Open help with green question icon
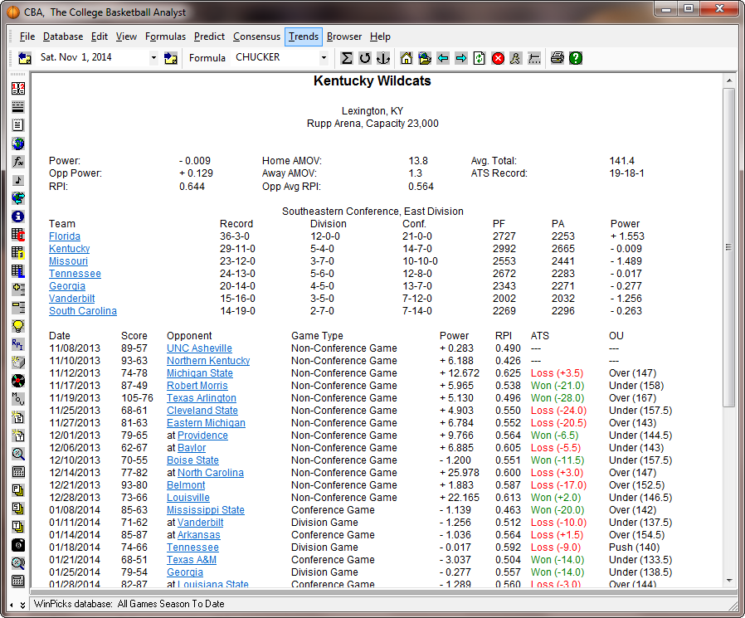The width and height of the screenshot is (745, 618). coord(576,58)
